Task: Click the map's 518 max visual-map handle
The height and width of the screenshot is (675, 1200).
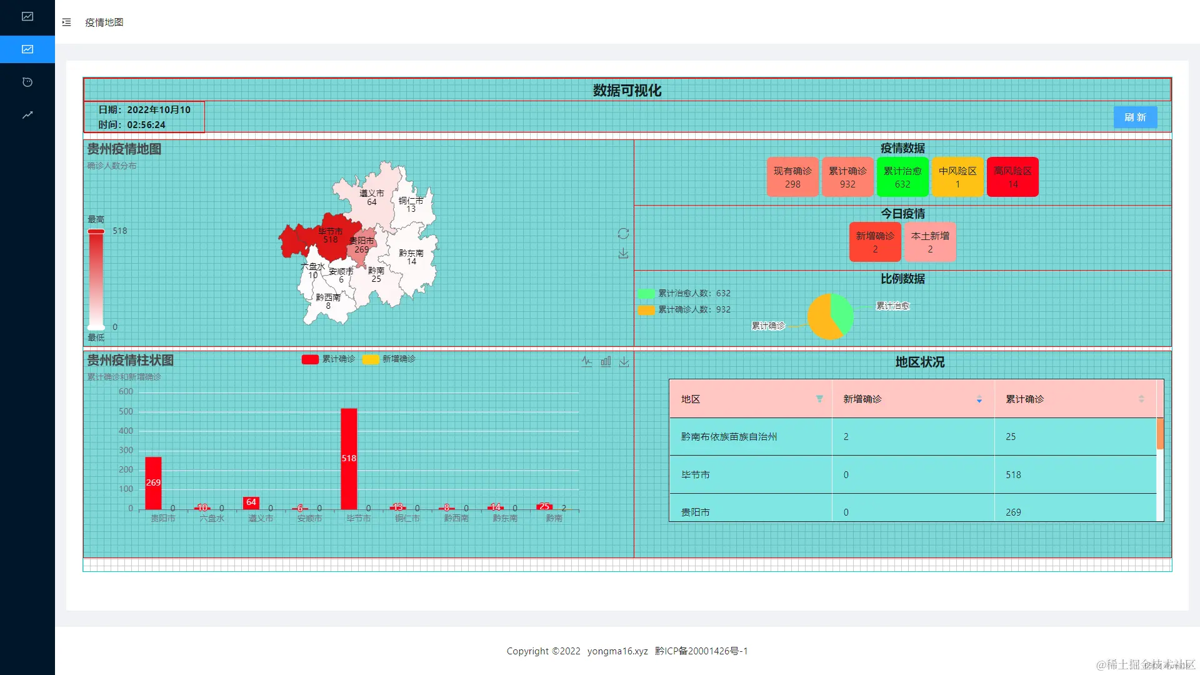Action: 96,232
